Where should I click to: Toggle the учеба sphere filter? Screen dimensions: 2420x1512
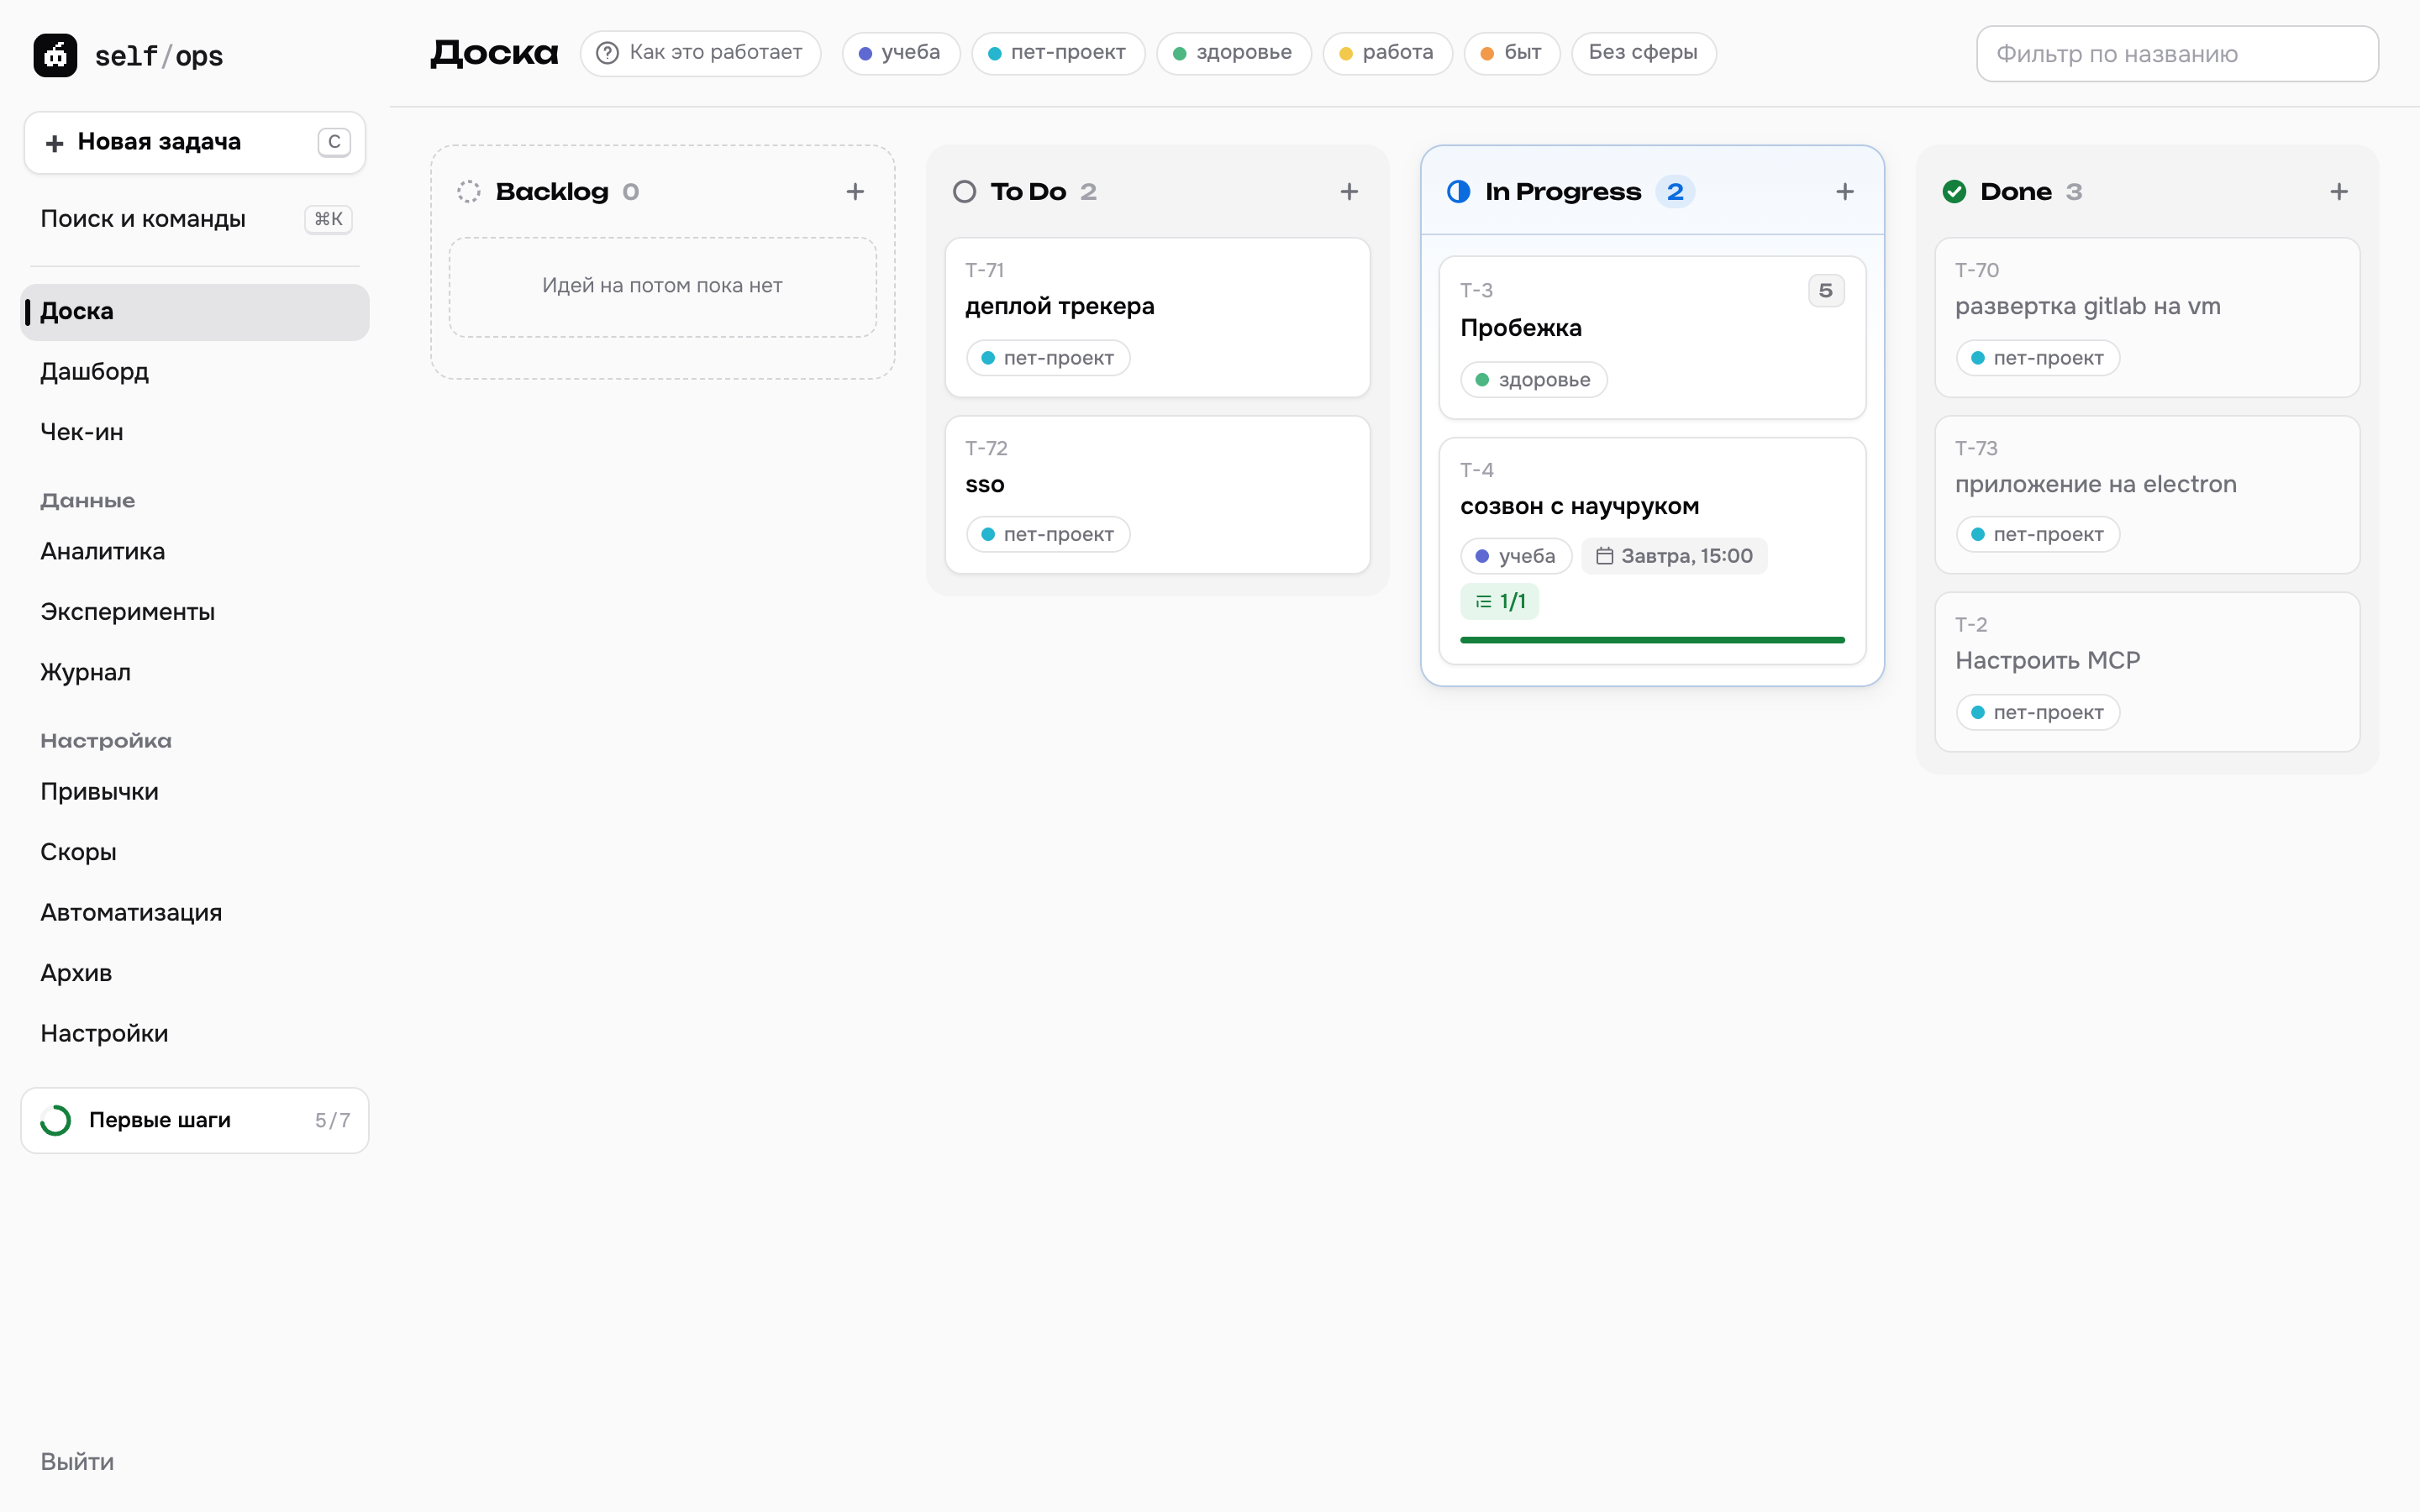point(900,53)
